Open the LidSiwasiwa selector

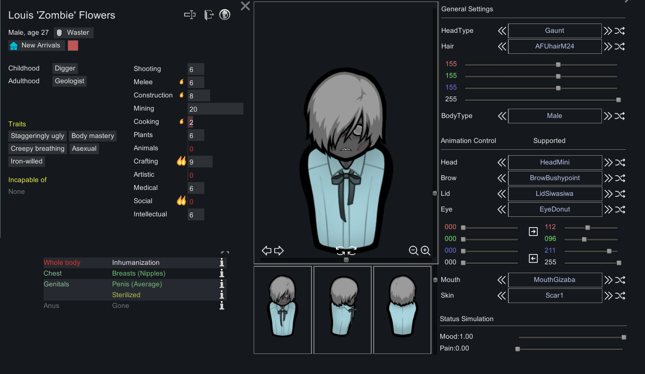[555, 193]
